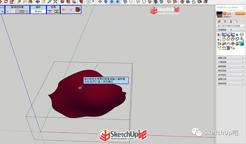Click the SUAPP user avatar thumbnail
This screenshot has height=144, width=246.
[x=219, y=15]
